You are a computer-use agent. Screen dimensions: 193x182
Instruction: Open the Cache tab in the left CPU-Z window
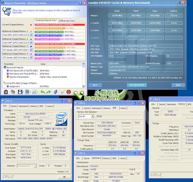tap(14, 106)
